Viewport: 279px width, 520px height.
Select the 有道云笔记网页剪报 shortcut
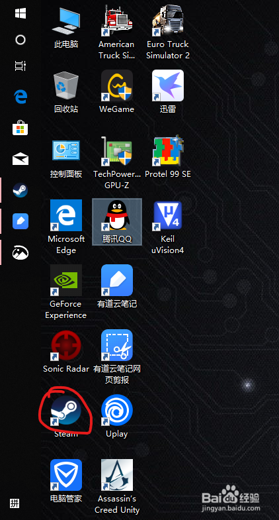click(117, 357)
